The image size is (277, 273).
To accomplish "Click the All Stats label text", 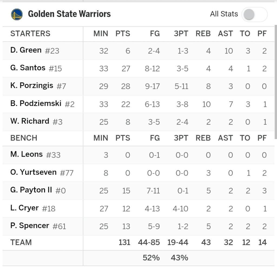I will coord(224,14).
